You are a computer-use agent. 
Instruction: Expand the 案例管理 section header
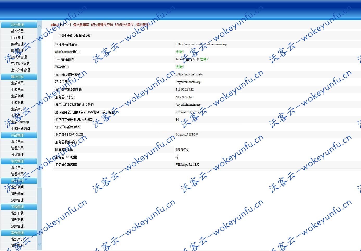pos(19,233)
